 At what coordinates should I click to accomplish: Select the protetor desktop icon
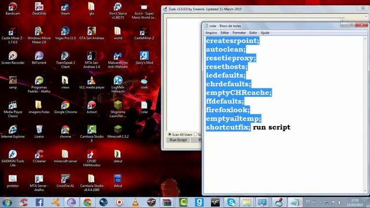click(13, 181)
